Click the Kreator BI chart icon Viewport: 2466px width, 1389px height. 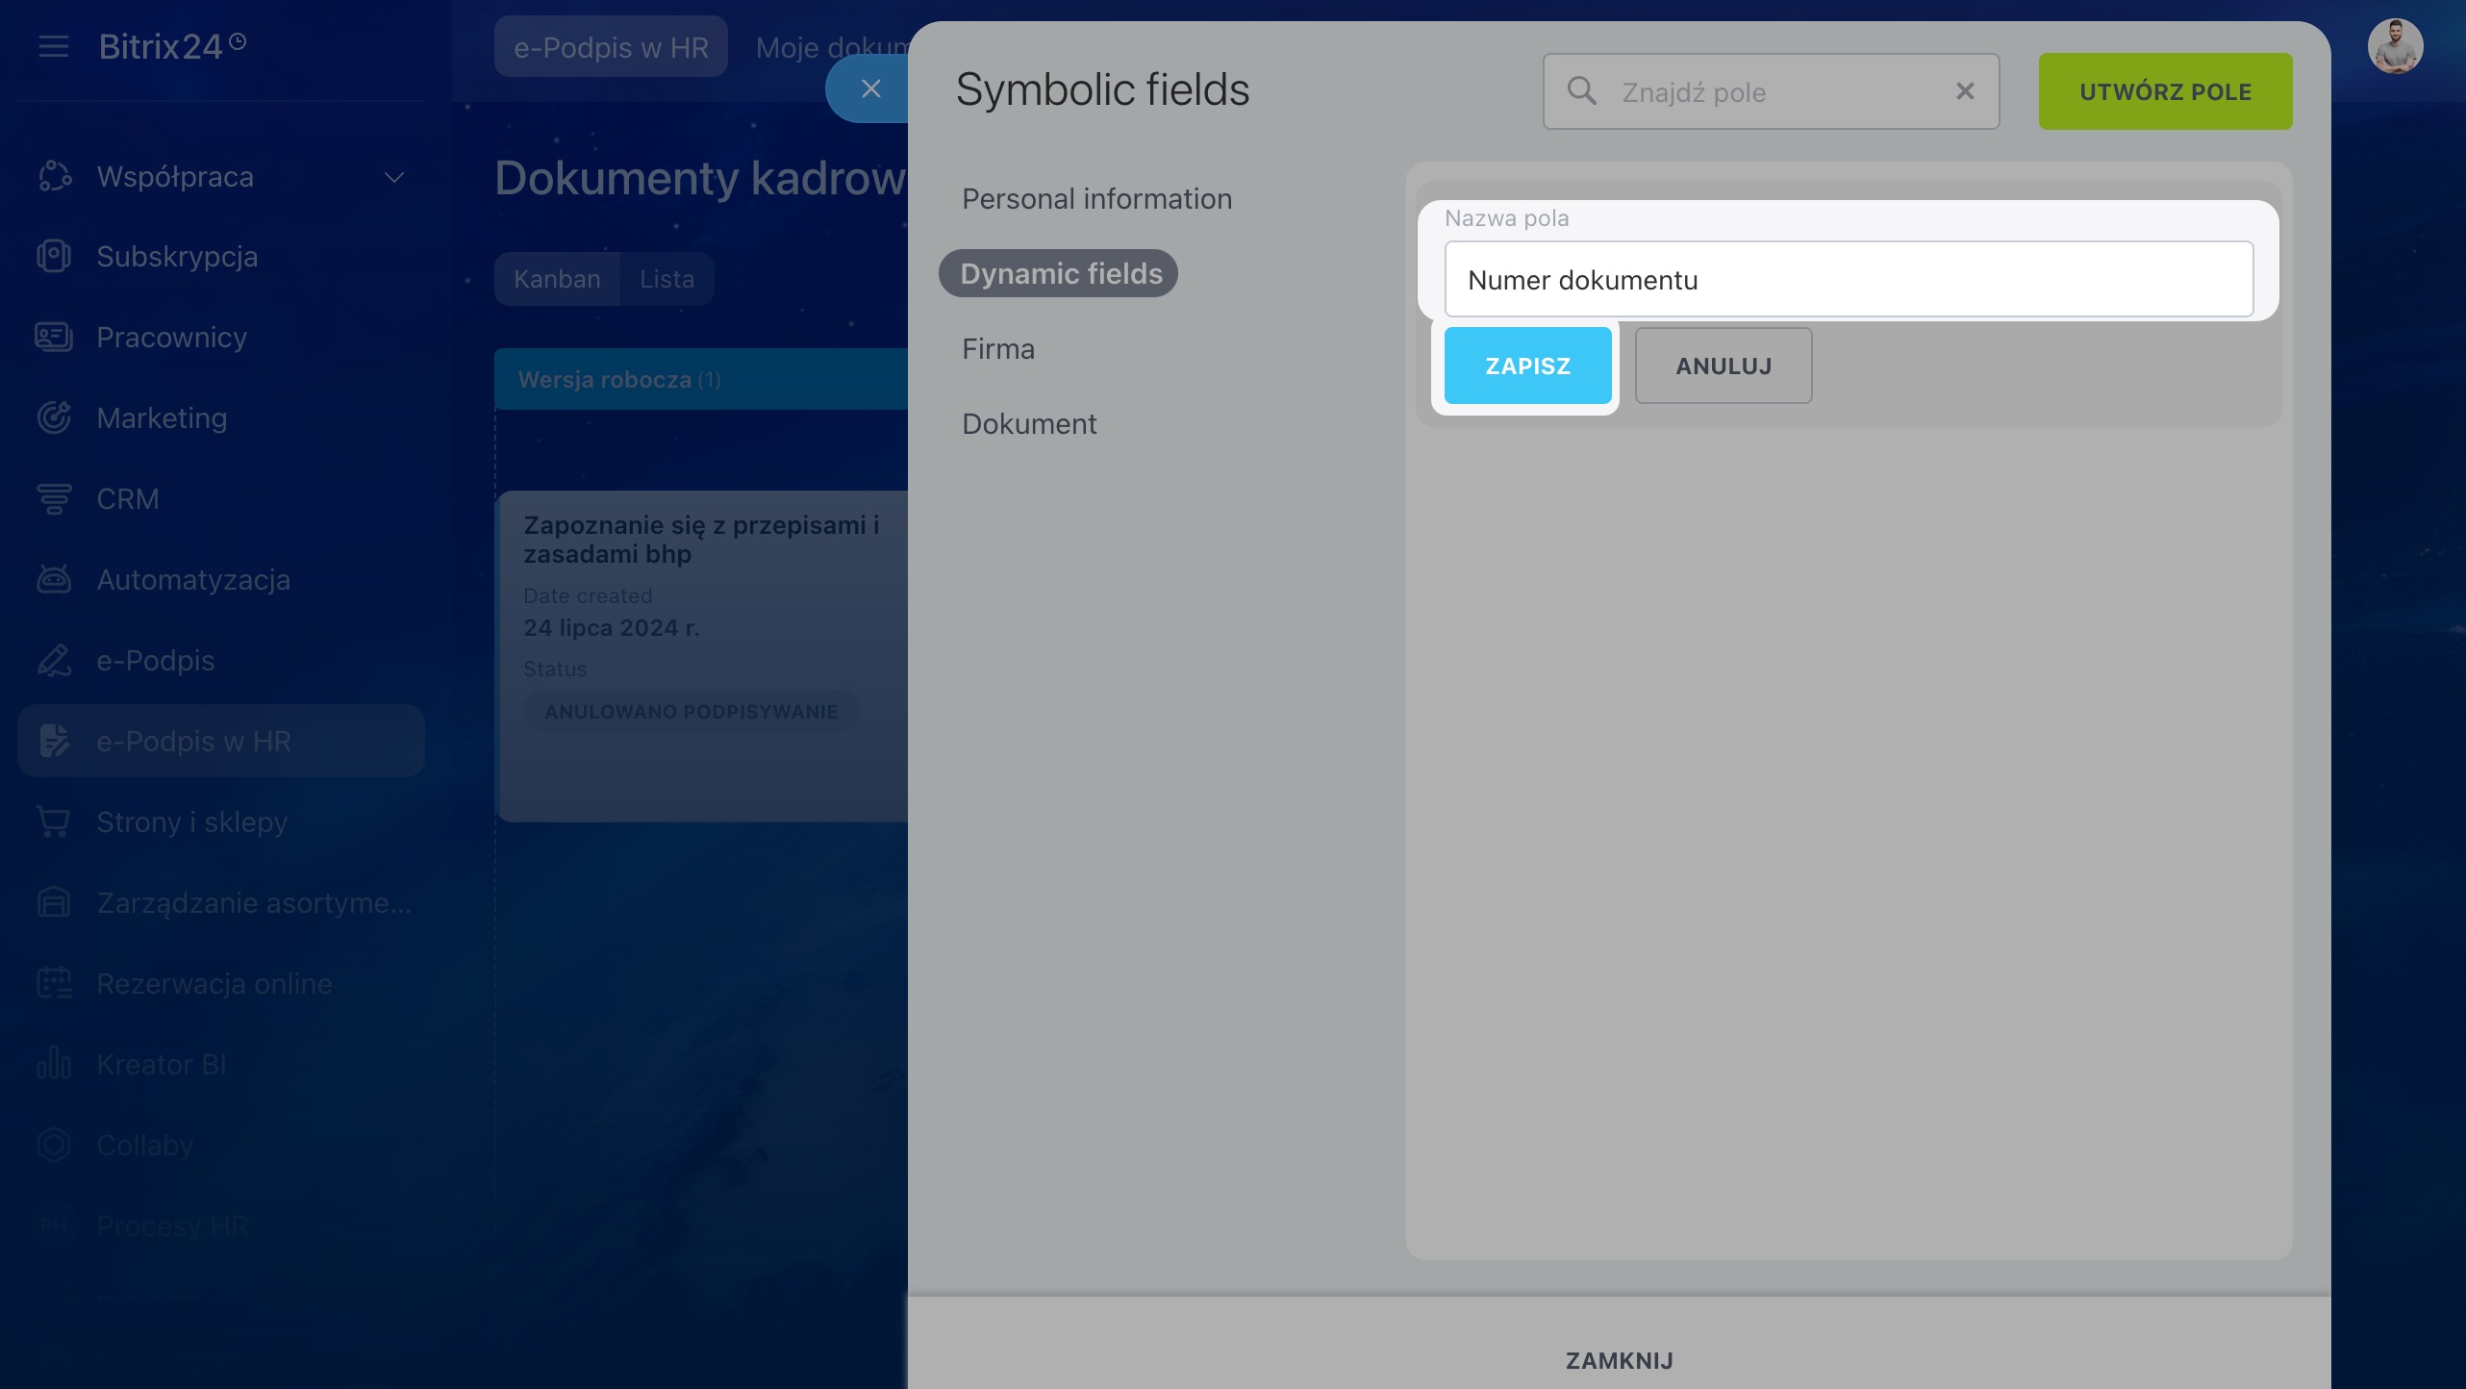coord(54,1065)
